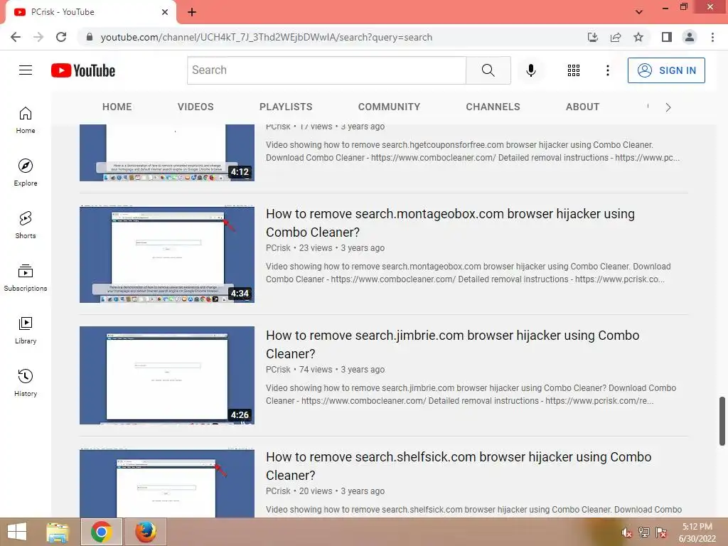Switch to the PLAYLISTS channel tab
The height and width of the screenshot is (546, 728).
click(286, 107)
